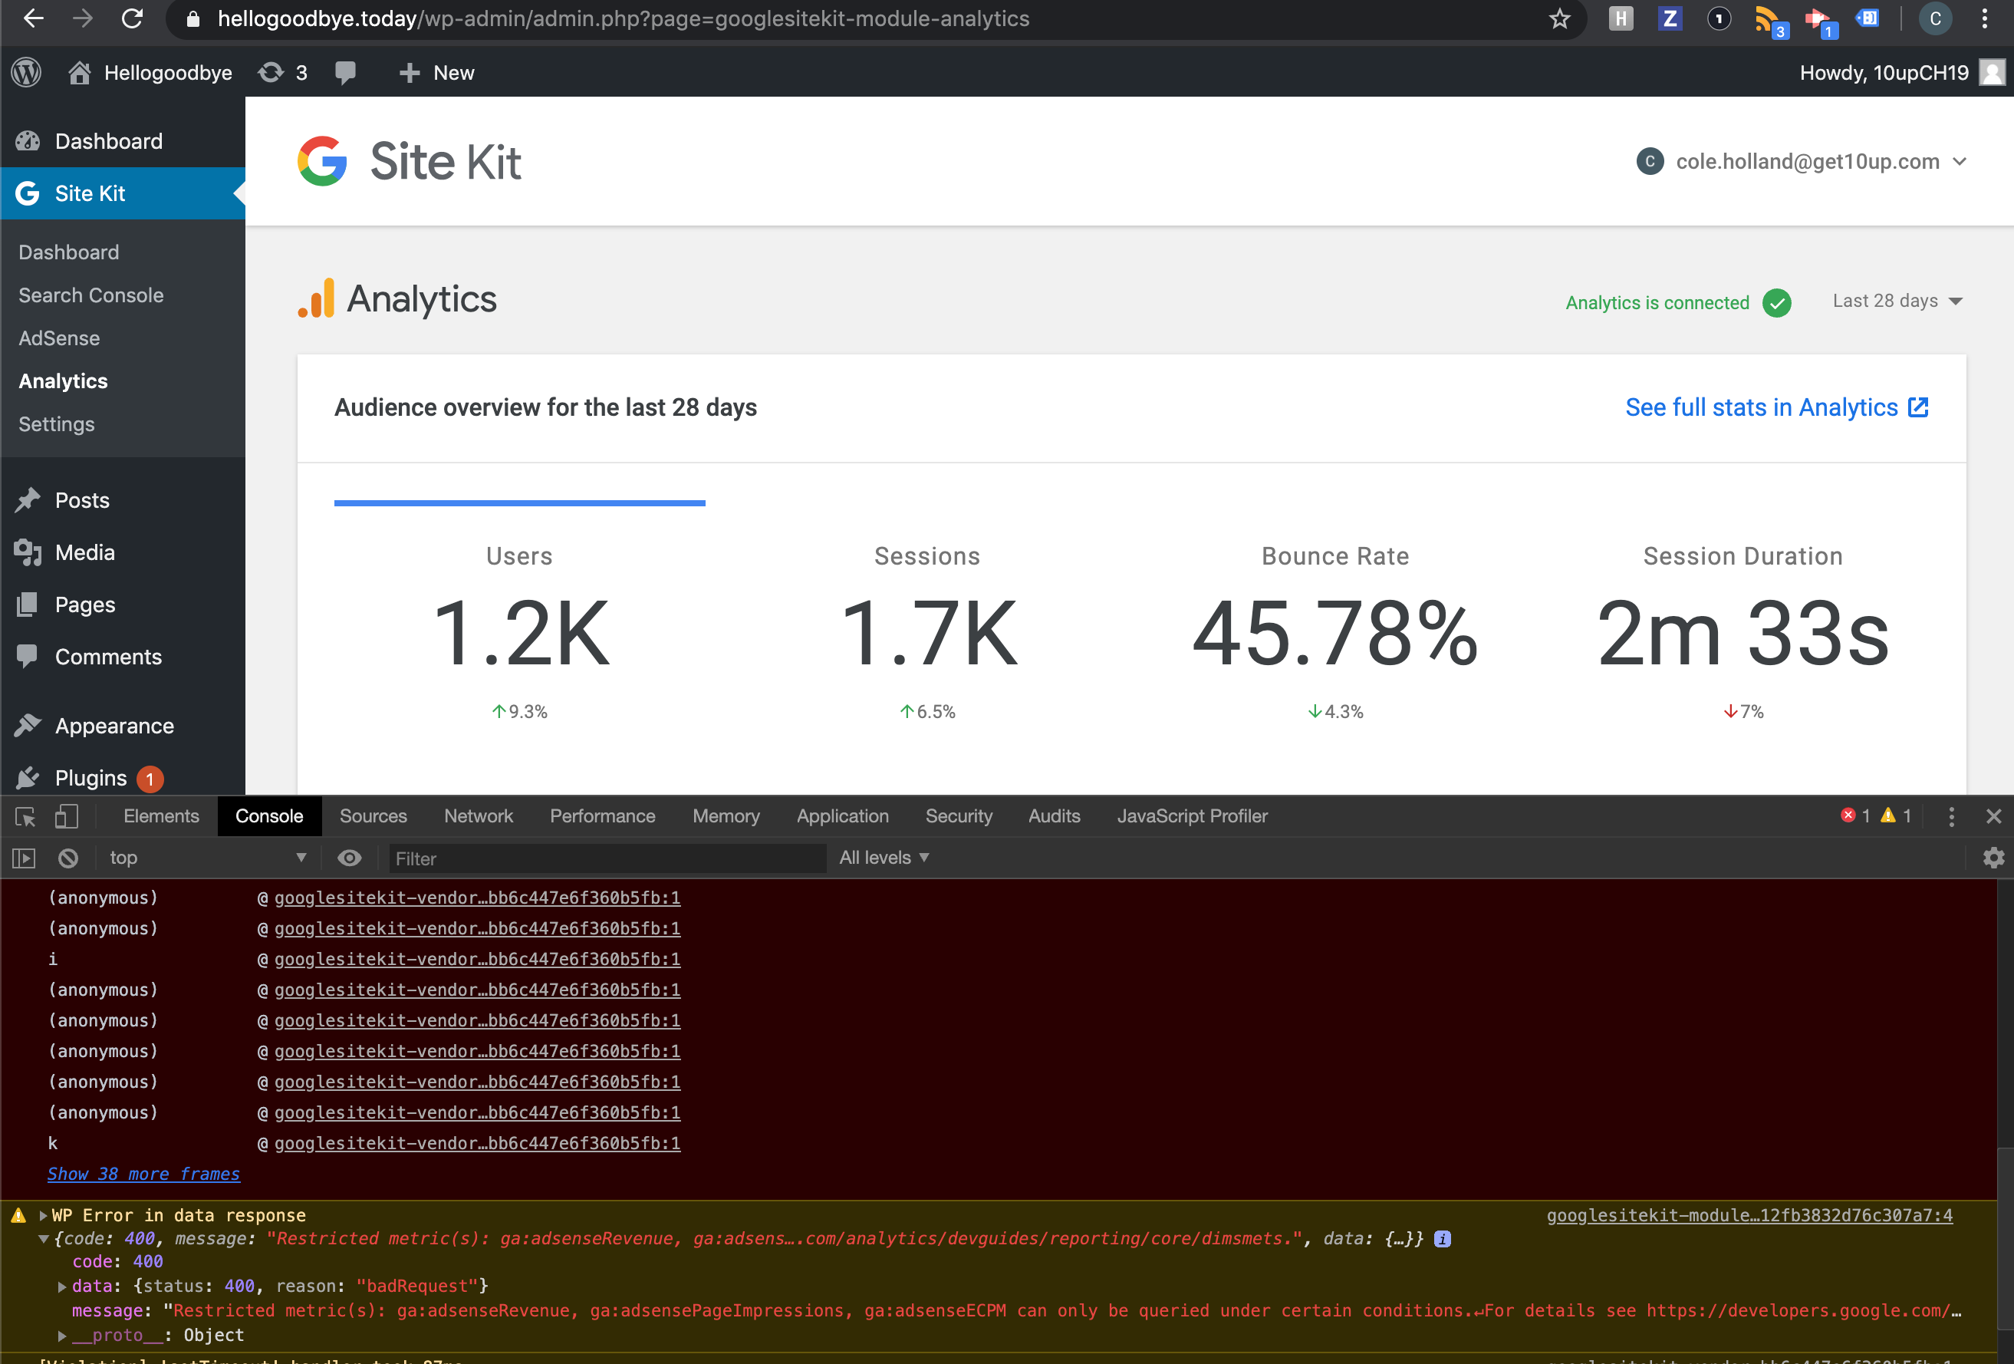Open the comments bubble icon in the admin bar
This screenshot has width=2014, height=1364.
coord(345,72)
